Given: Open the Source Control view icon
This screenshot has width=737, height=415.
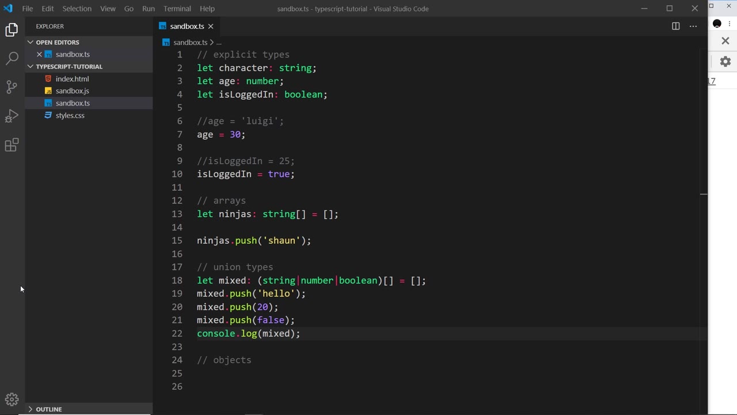Looking at the screenshot, I should click(12, 87).
